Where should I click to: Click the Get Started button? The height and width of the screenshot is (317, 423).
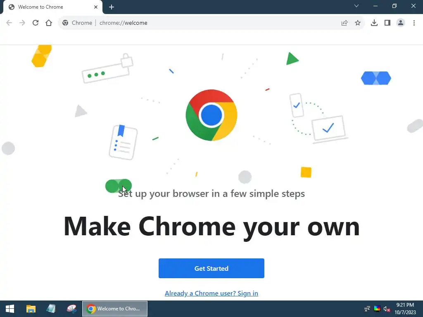pos(211,268)
